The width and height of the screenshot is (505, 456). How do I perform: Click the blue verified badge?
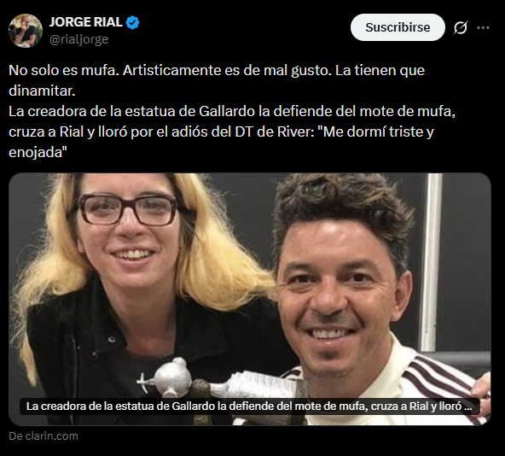(132, 22)
